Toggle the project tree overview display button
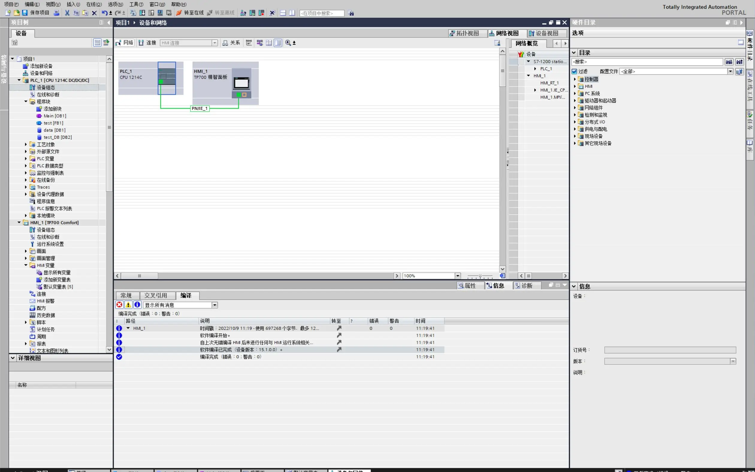This screenshot has width=755, height=472. point(97,43)
